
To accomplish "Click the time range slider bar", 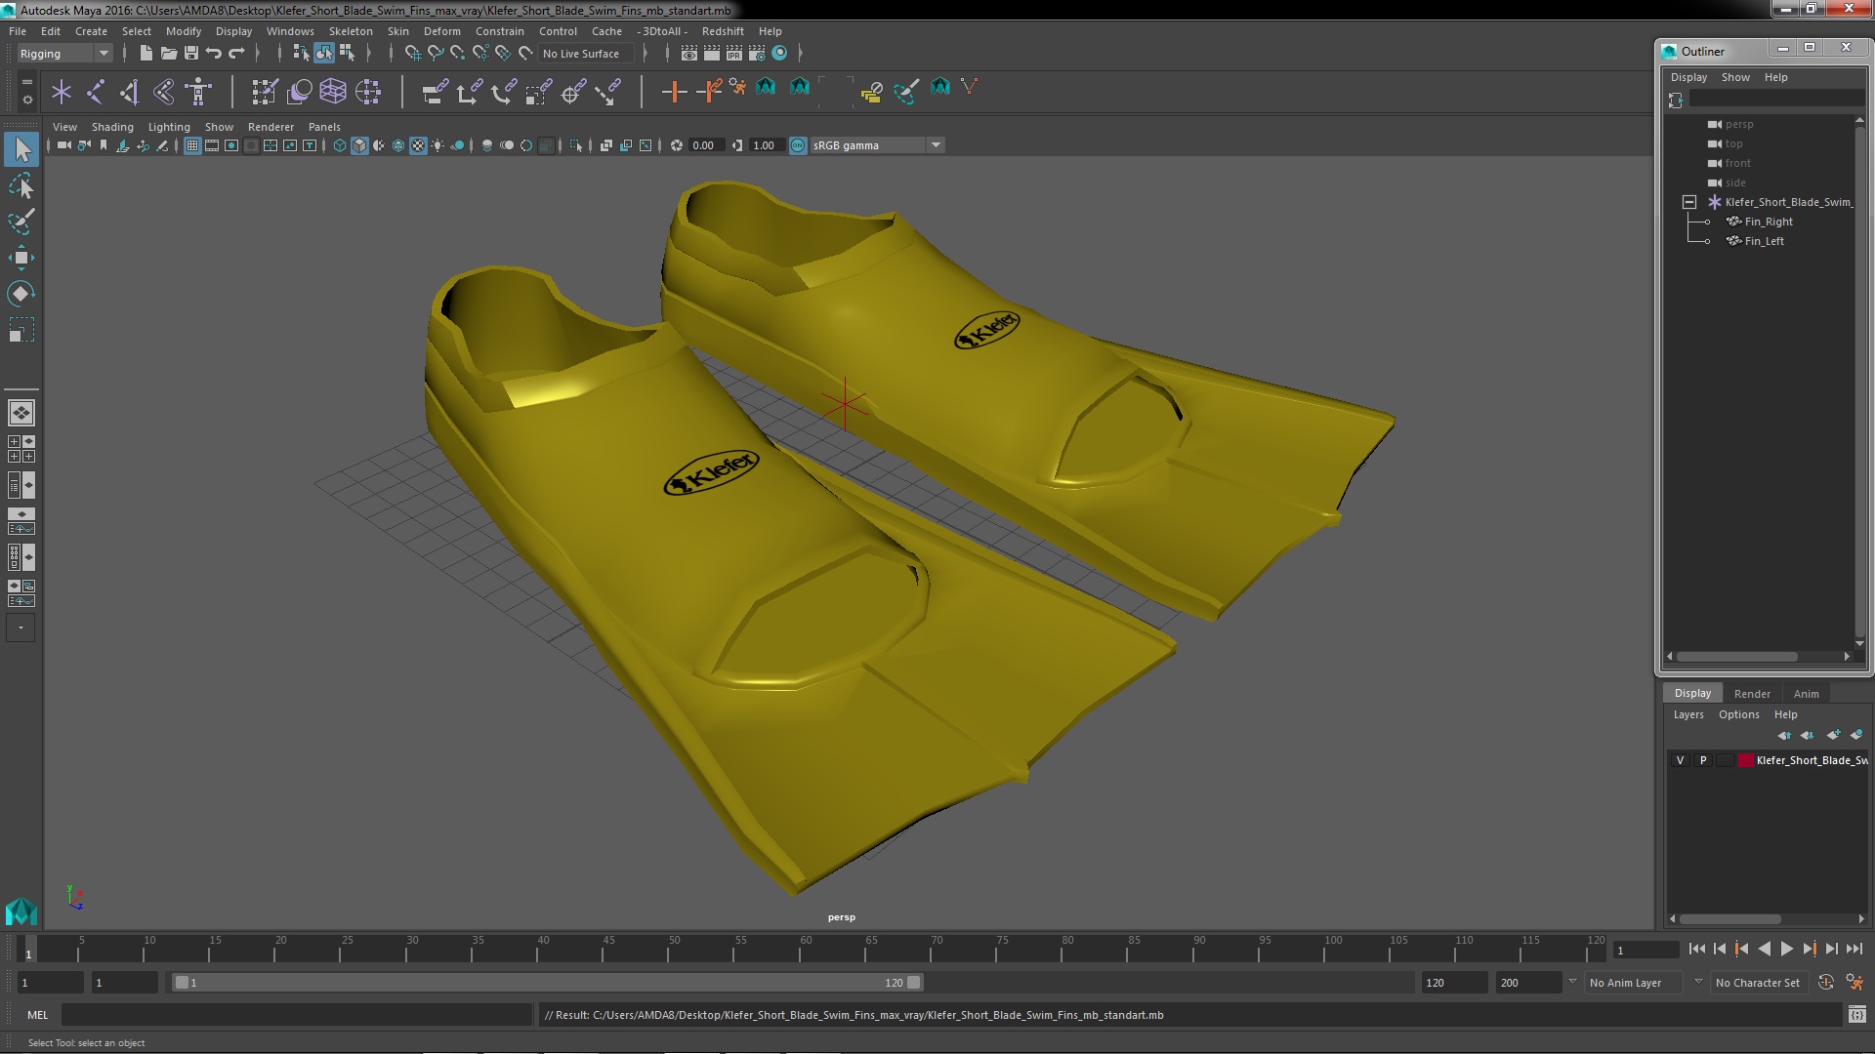I will pos(547,983).
